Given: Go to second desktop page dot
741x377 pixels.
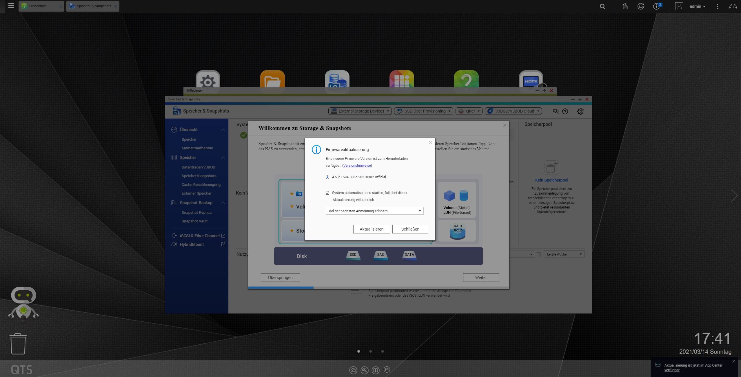Looking at the screenshot, I should point(371,351).
